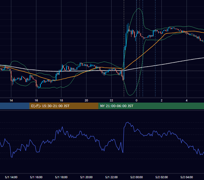Click the blue session bar before ロンドン
Viewport: 204px width, 180px height.
click(15, 106)
